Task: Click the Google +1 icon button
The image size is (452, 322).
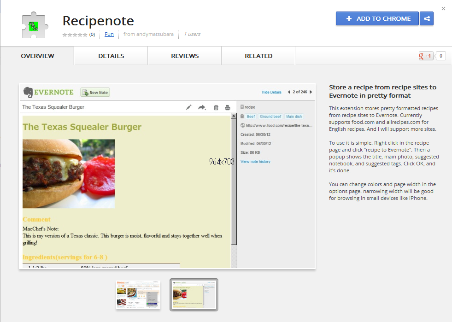Action: 426,56
